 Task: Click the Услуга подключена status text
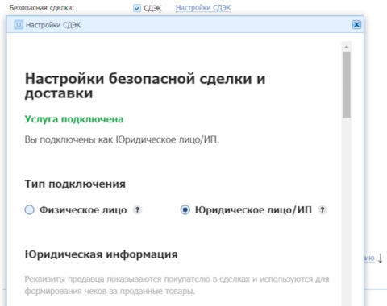(x=74, y=119)
